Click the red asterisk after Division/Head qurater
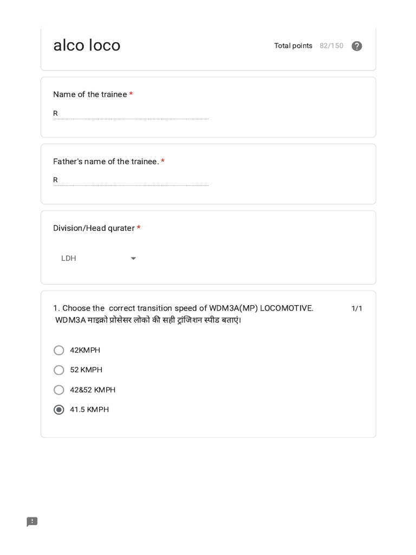416x555 pixels. [x=139, y=228]
